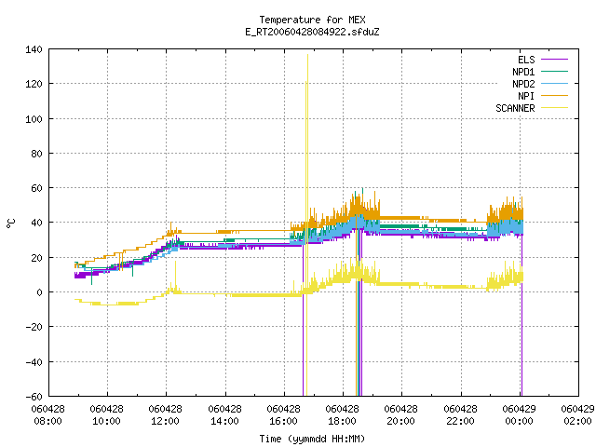Click the y-axis label -40
Screen dimensions: 596x447
pos(34,362)
